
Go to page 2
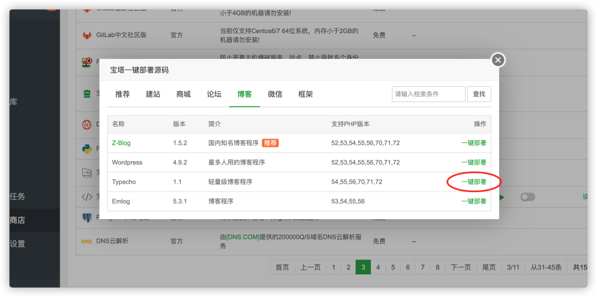pyautogui.click(x=348, y=267)
